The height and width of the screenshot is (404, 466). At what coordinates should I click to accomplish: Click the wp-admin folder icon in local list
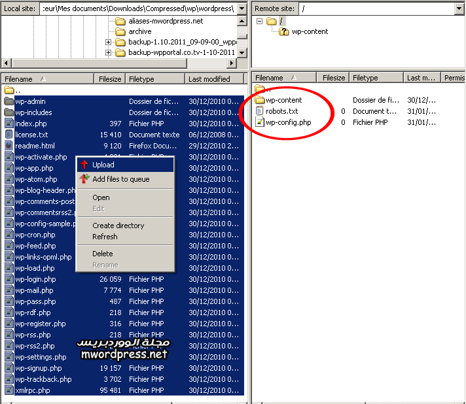click(x=9, y=101)
